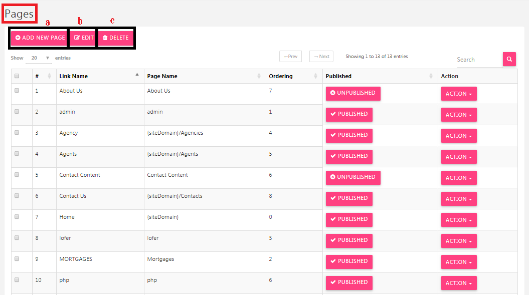The width and height of the screenshot is (529, 295).
Task: Click the ADD NEW PAGE button
Action: [x=39, y=38]
